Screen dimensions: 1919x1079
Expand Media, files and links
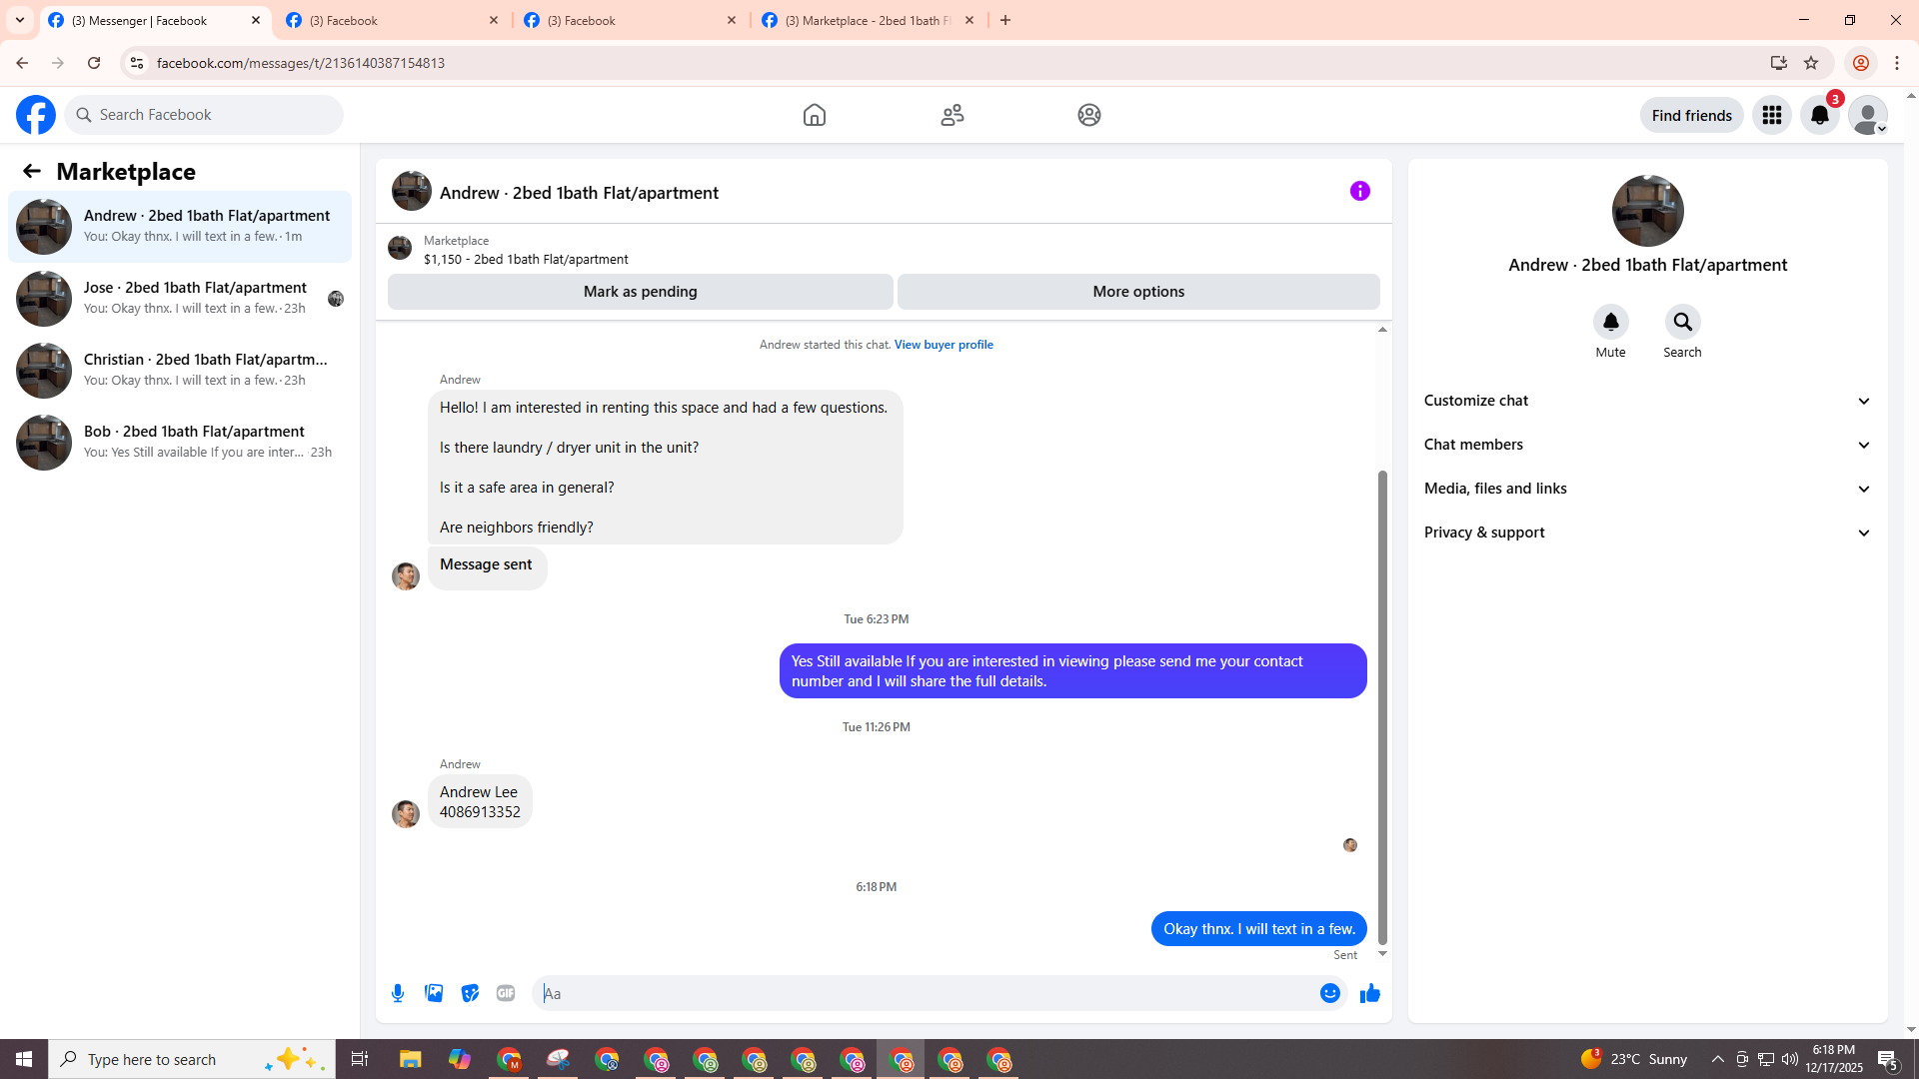click(1647, 489)
